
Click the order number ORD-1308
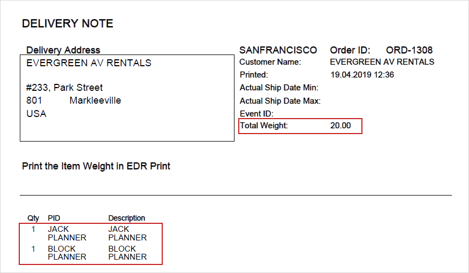tap(409, 50)
